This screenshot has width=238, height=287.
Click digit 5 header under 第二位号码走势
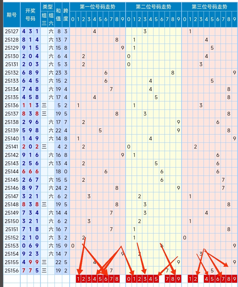coord(156,19)
